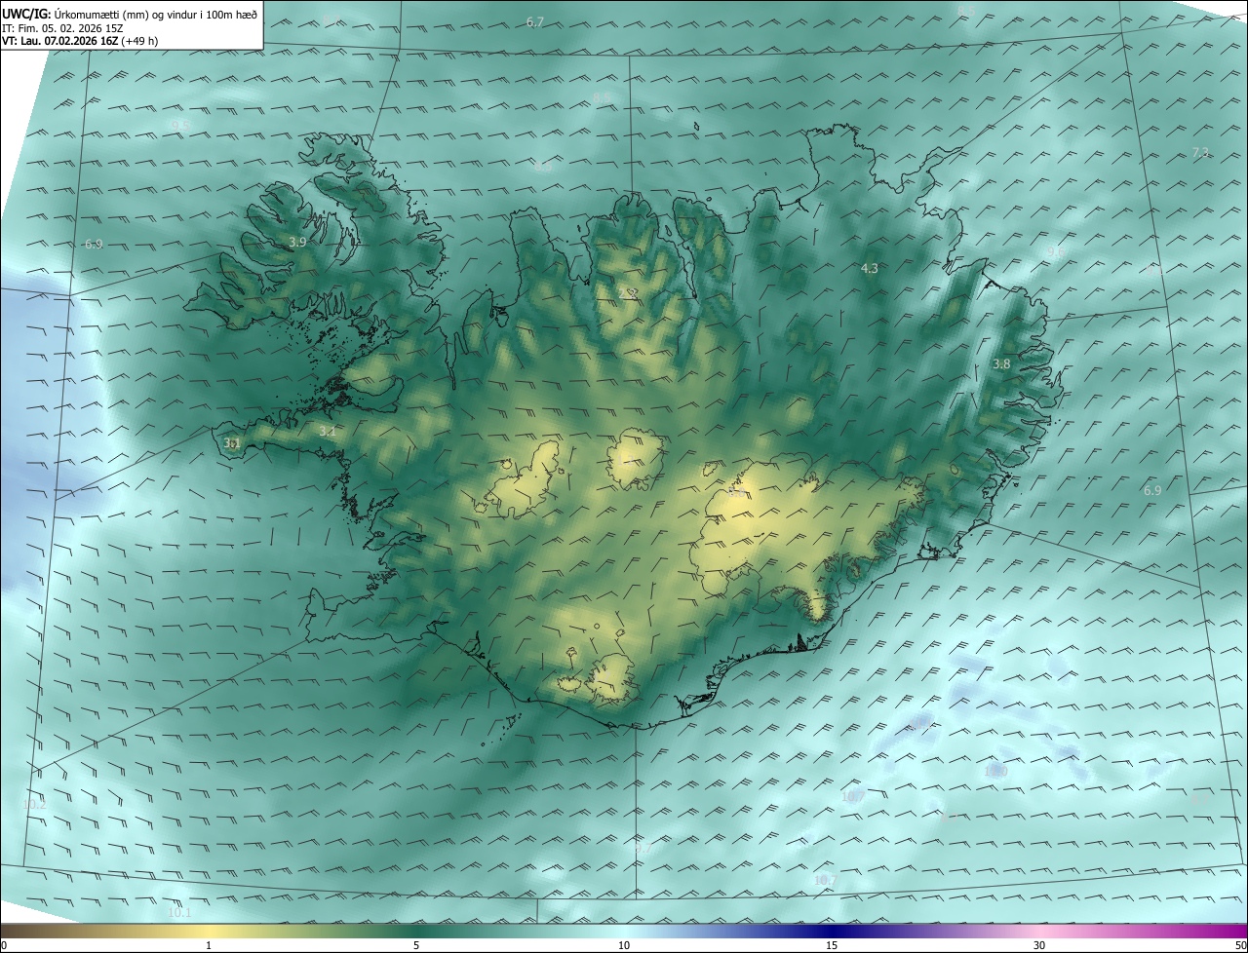Image resolution: width=1248 pixels, height=953 pixels.
Task: Click the forecast offset '(+49 h)'
Action: pyautogui.click(x=140, y=41)
